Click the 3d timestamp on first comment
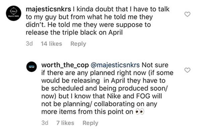201x133 pixels. [29, 44]
